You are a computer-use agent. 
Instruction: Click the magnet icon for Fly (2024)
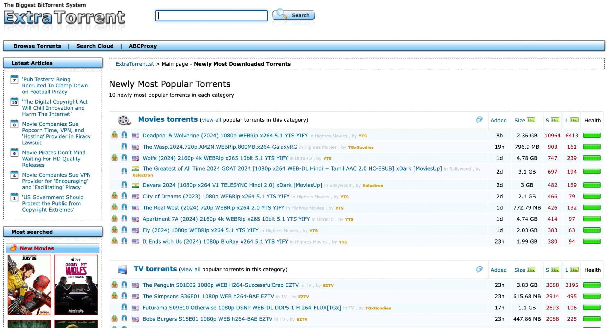pos(124,230)
